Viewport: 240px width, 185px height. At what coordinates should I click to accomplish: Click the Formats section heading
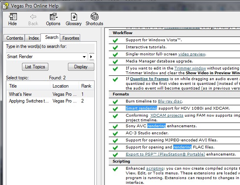[x=121, y=94]
